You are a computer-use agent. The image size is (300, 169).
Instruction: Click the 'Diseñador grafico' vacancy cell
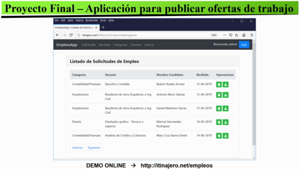coord(124,124)
